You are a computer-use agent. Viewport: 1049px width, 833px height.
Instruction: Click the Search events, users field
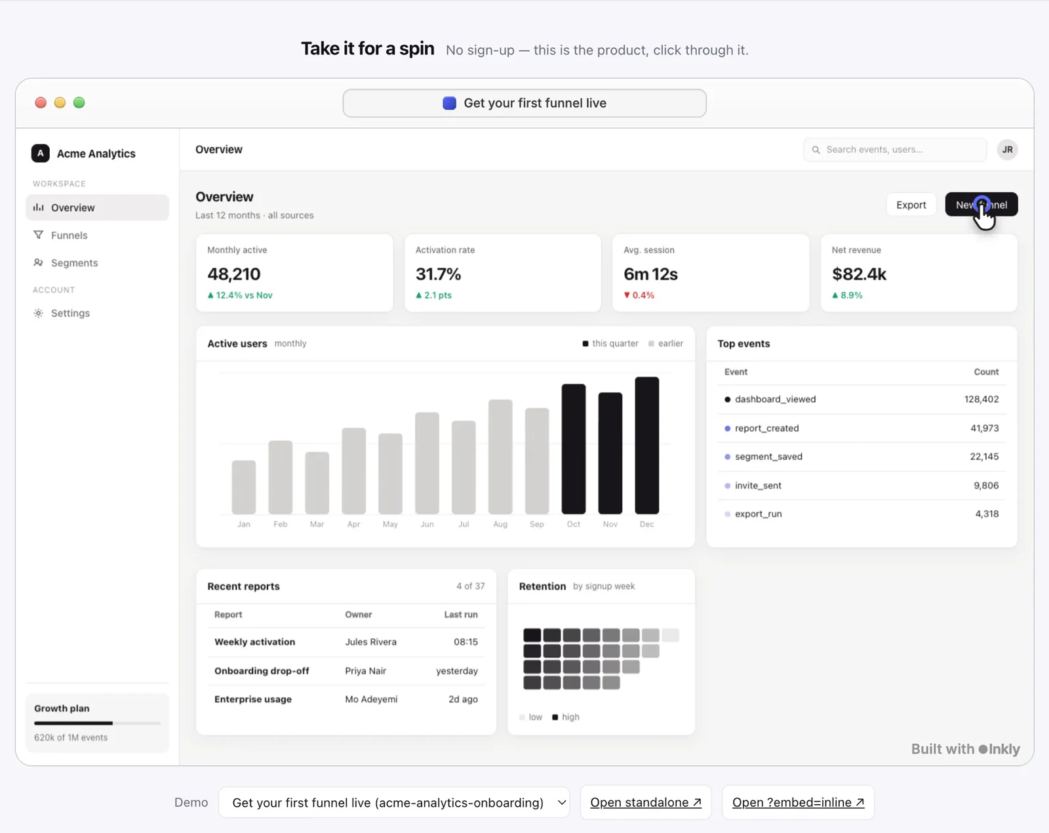tap(895, 150)
